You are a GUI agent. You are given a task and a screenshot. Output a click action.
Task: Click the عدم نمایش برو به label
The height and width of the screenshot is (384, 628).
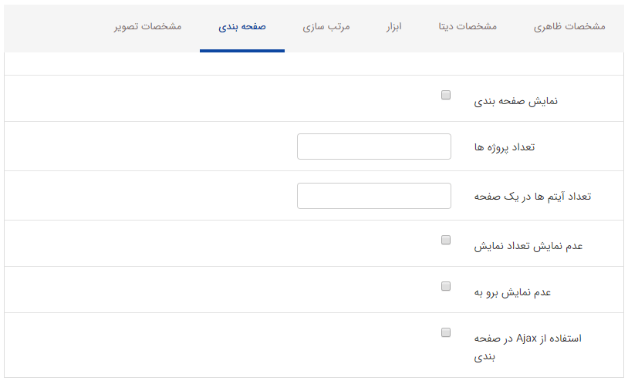(x=512, y=292)
